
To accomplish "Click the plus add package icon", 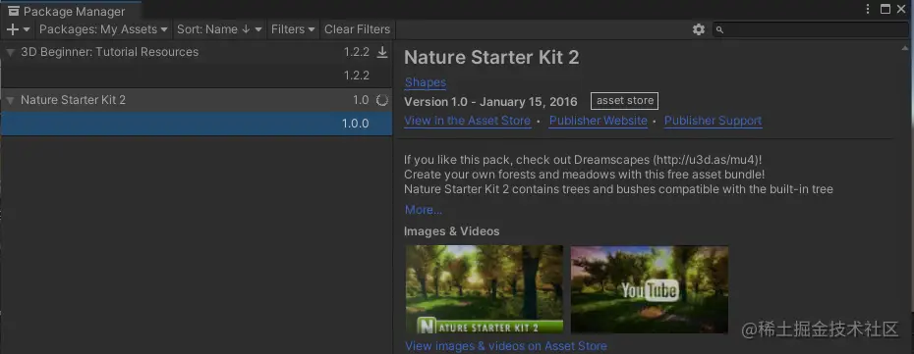I will click(12, 29).
